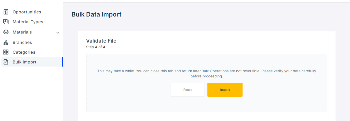
Task: Expand the Materials submenu chevron
Action: (x=58, y=33)
